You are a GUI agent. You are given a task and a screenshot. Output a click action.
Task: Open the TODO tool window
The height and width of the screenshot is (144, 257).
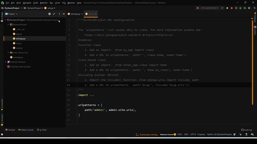tap(42, 130)
